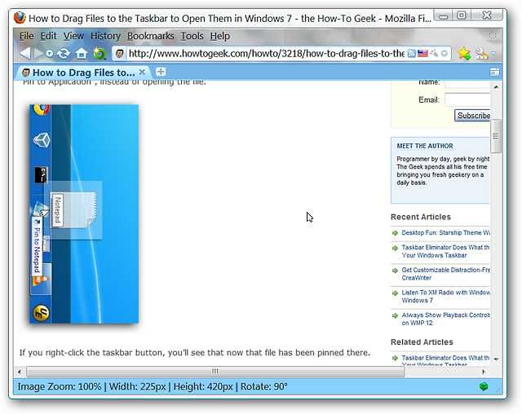Click horizontal scrollbar left arrow
Screen dimensions: 522x414
click(x=20, y=372)
